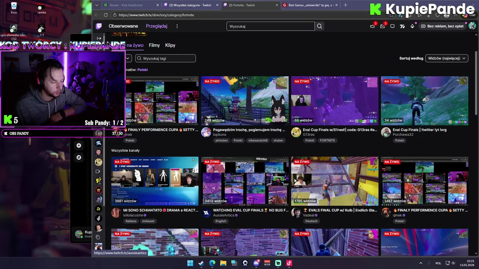
Task: Open Vadeal channel link
Action: [x=309, y=215]
